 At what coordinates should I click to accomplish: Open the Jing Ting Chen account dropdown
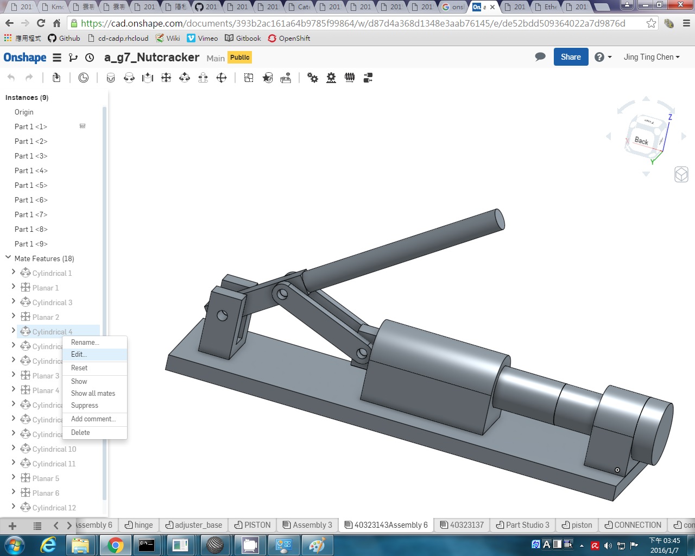(652, 57)
